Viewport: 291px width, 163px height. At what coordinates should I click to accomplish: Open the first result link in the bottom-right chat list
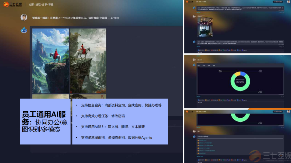(x=203, y=140)
